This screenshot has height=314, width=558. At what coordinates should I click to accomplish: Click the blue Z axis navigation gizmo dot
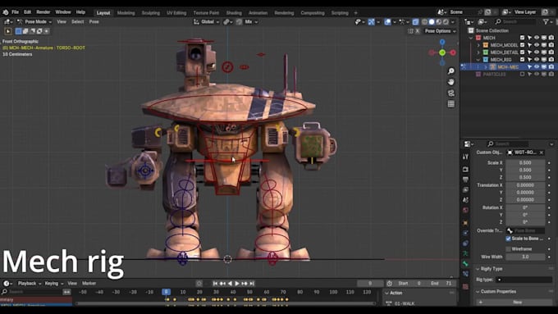pyautogui.click(x=442, y=43)
